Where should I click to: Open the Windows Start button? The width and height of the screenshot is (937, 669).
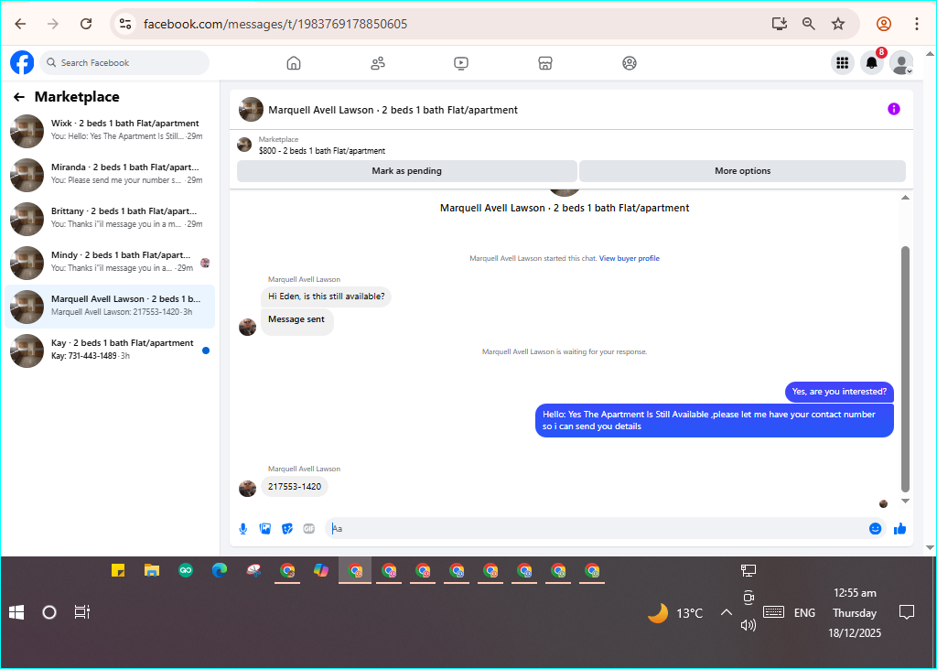point(16,612)
